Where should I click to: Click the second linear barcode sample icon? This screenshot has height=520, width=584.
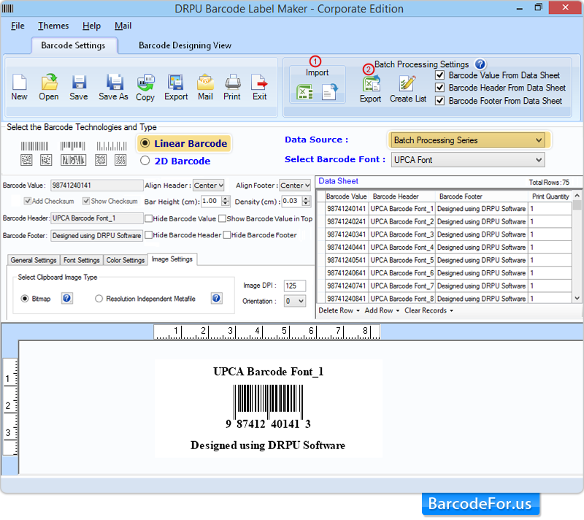tap(72, 146)
